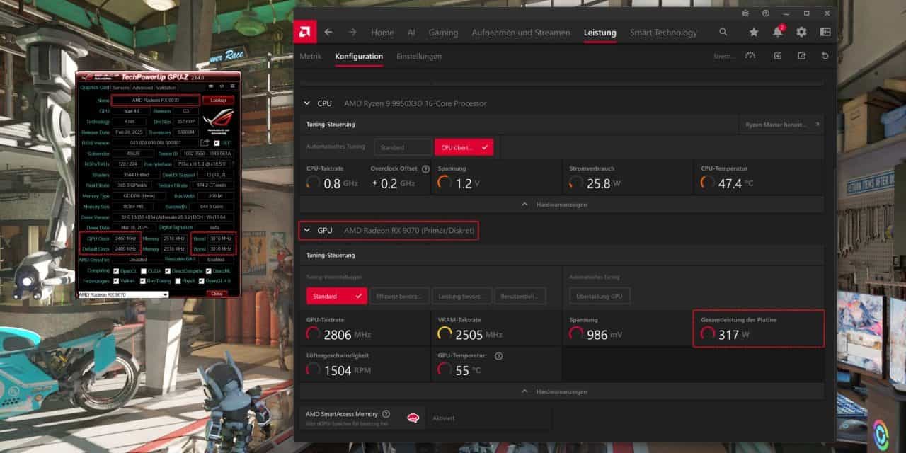906x453 pixels.
Task: Toggle OpenCL checkbox in GPU-Z
Action: (x=116, y=270)
